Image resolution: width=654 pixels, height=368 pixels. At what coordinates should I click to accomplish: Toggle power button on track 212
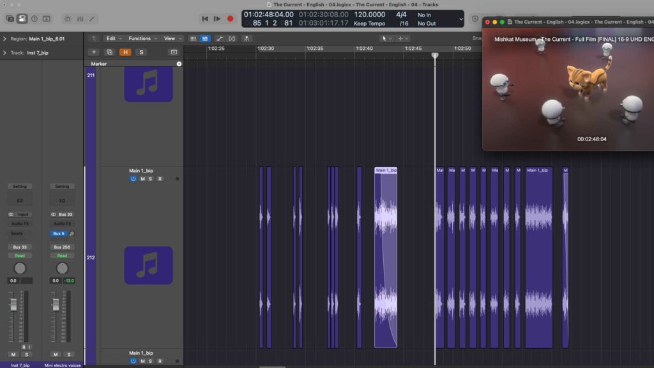click(x=133, y=179)
